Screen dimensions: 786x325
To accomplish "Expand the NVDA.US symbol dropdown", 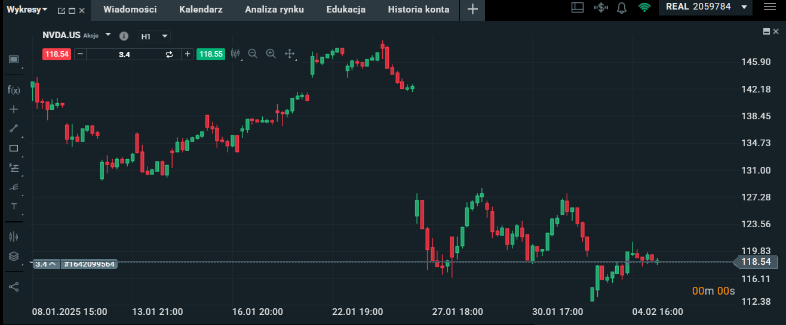I will pos(108,35).
